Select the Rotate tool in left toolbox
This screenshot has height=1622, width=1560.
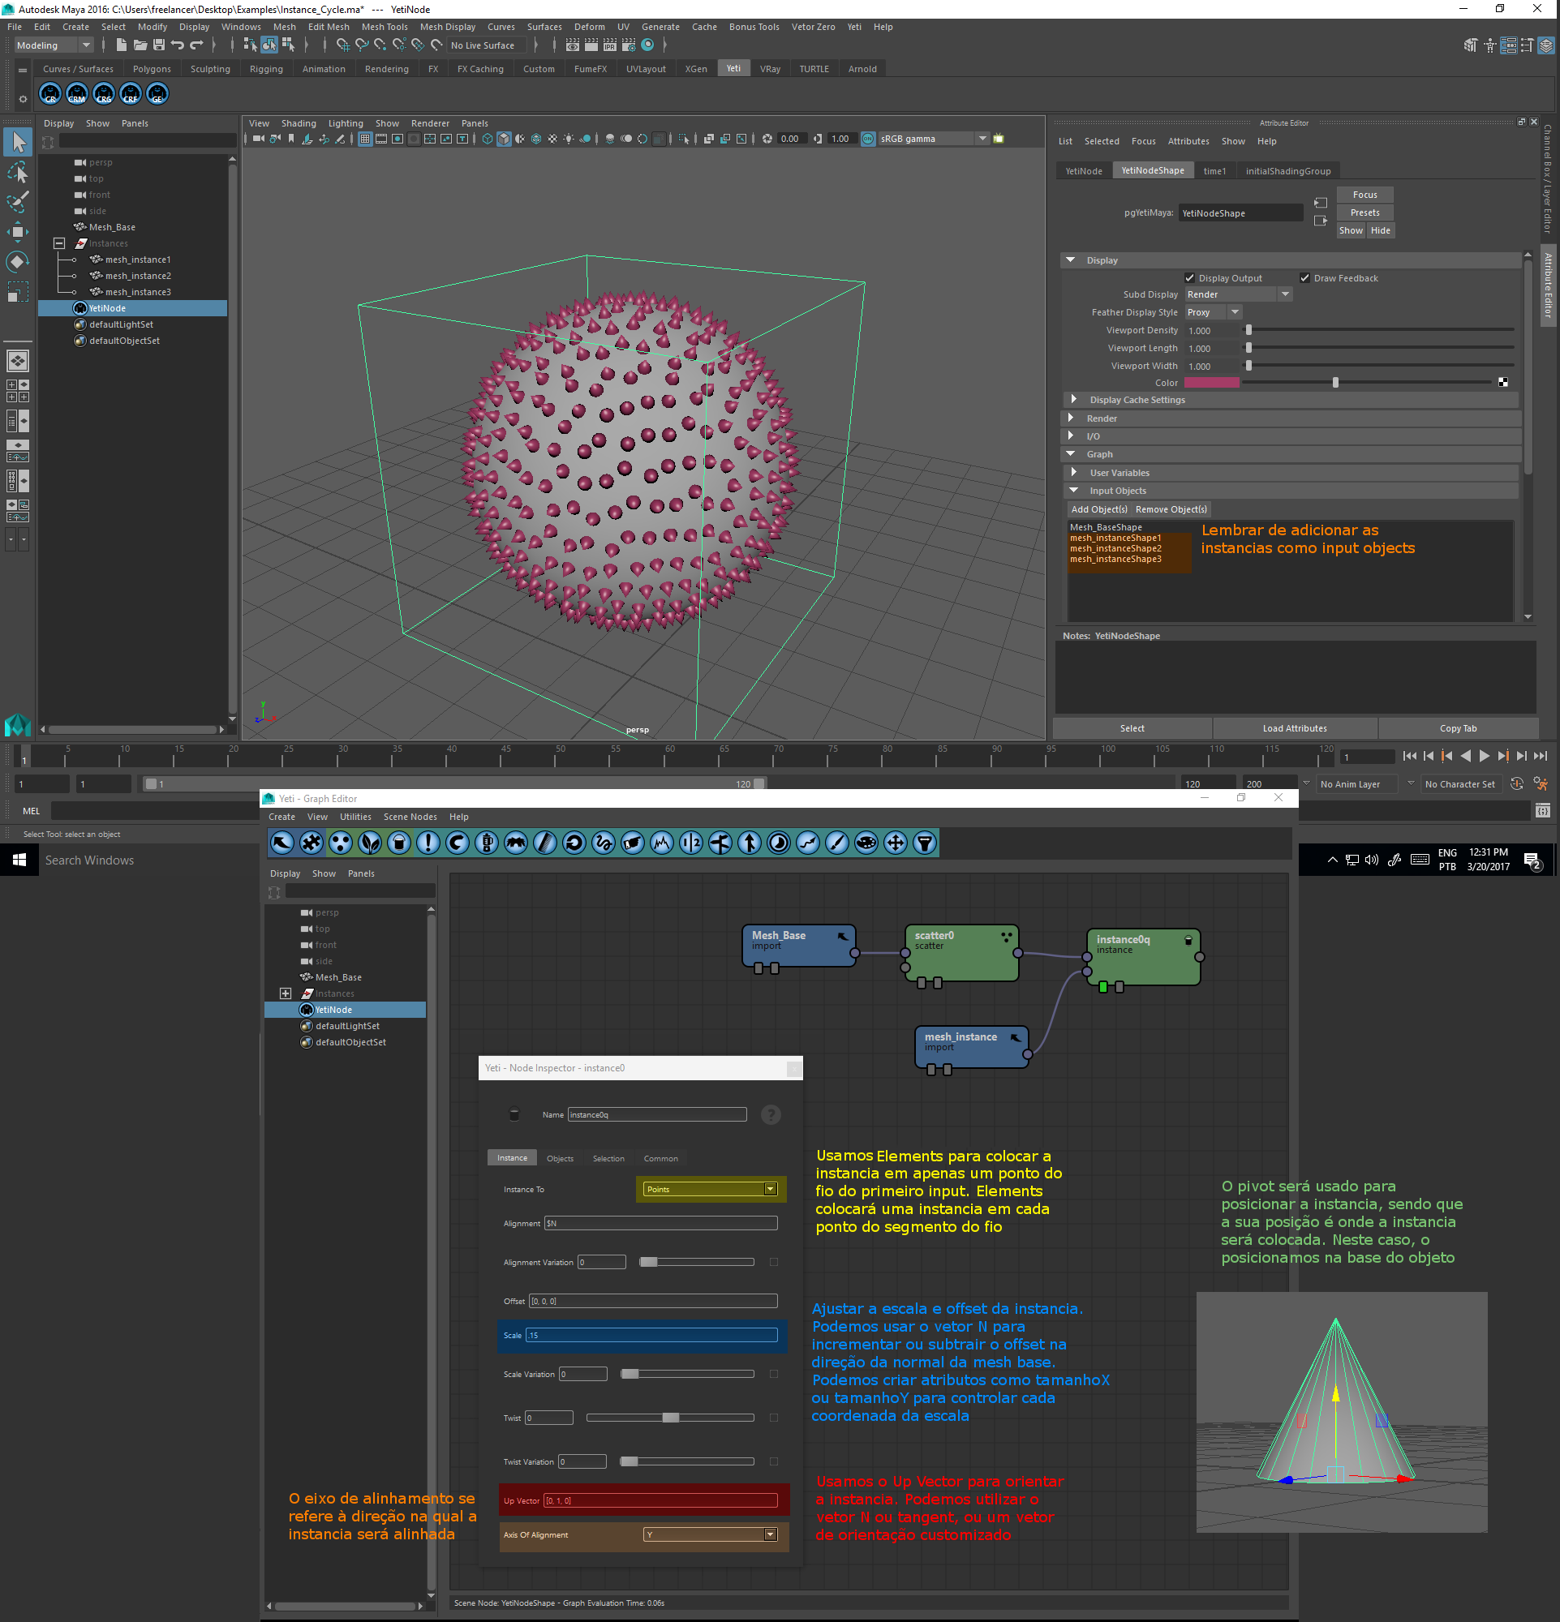(17, 262)
